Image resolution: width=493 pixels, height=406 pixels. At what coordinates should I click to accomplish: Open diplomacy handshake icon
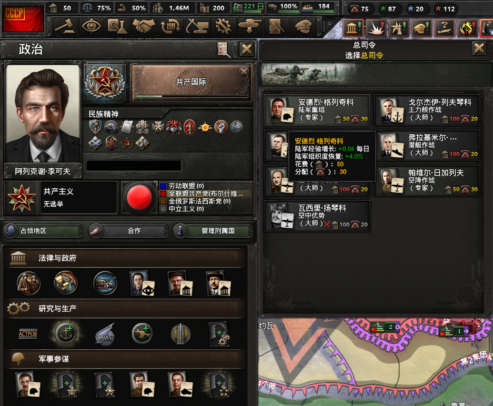click(x=144, y=26)
